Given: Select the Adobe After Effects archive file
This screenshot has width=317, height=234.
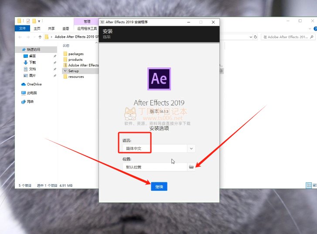Looking at the screenshot, I should click(x=83, y=65).
